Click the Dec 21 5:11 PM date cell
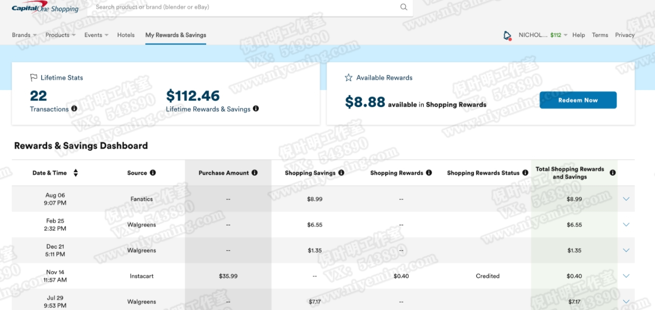 point(55,250)
